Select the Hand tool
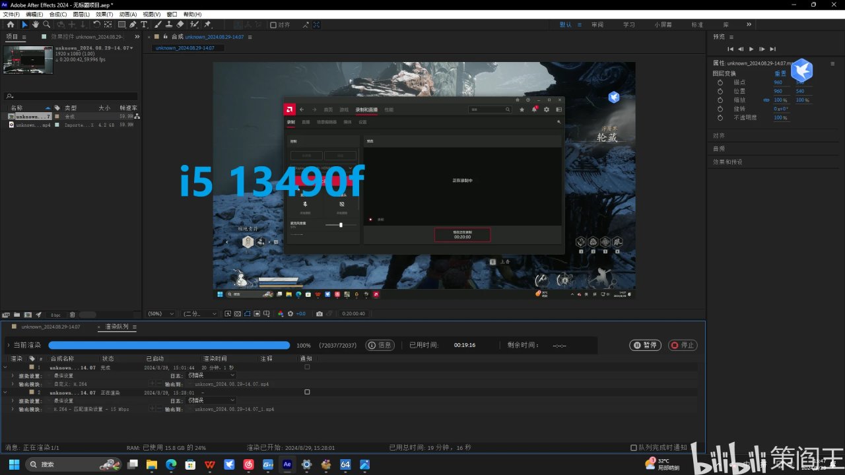 coord(36,24)
